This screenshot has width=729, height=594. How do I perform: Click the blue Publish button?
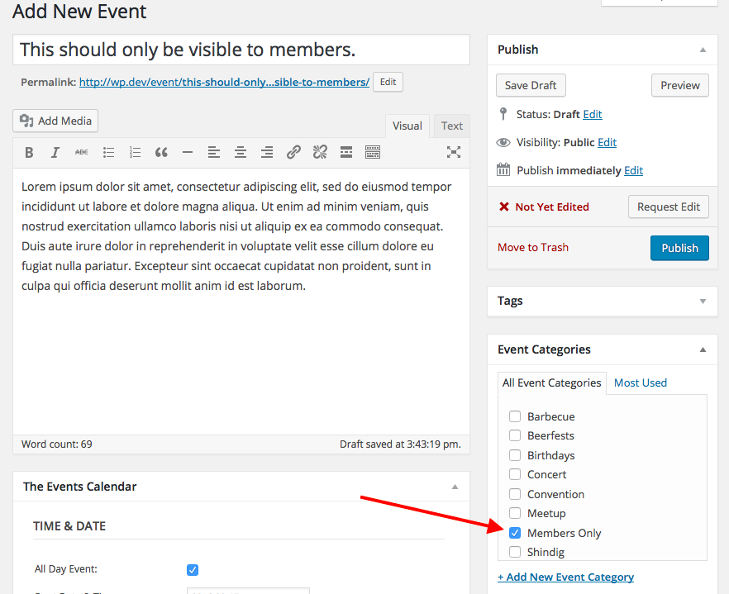pyautogui.click(x=679, y=248)
